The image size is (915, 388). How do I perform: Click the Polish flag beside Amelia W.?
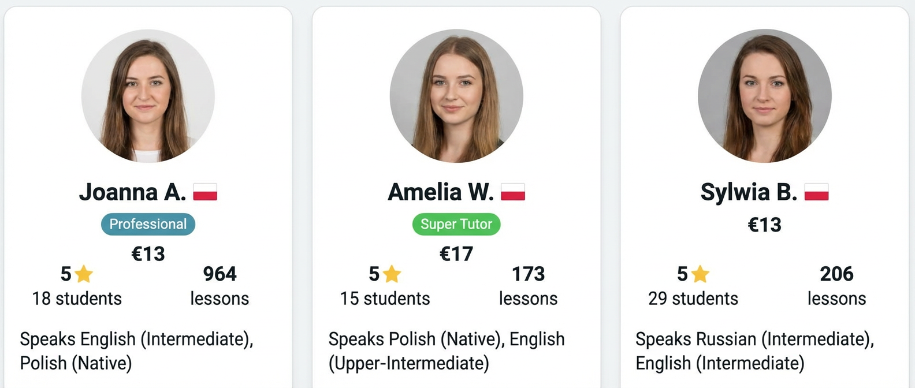point(514,191)
